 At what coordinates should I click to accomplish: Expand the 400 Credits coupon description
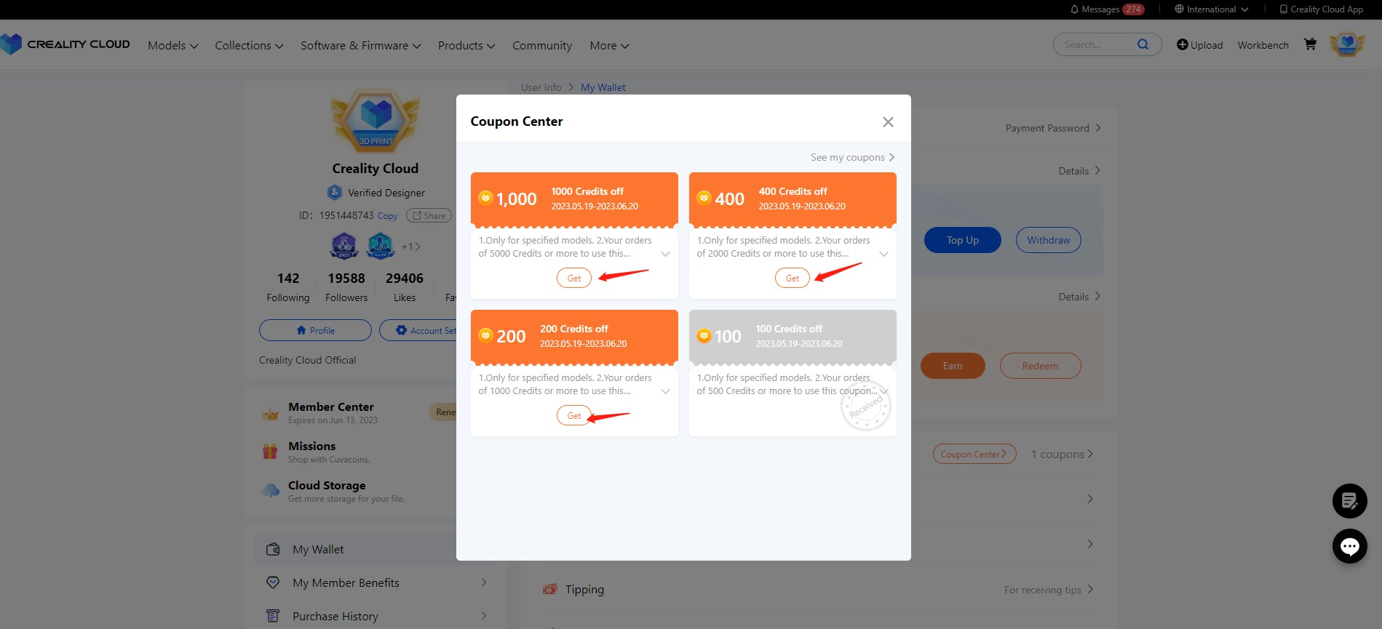coord(883,254)
